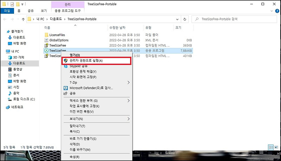Click the new folder quick access icon
This screenshot has height=161, width=281.
pos(18,4)
